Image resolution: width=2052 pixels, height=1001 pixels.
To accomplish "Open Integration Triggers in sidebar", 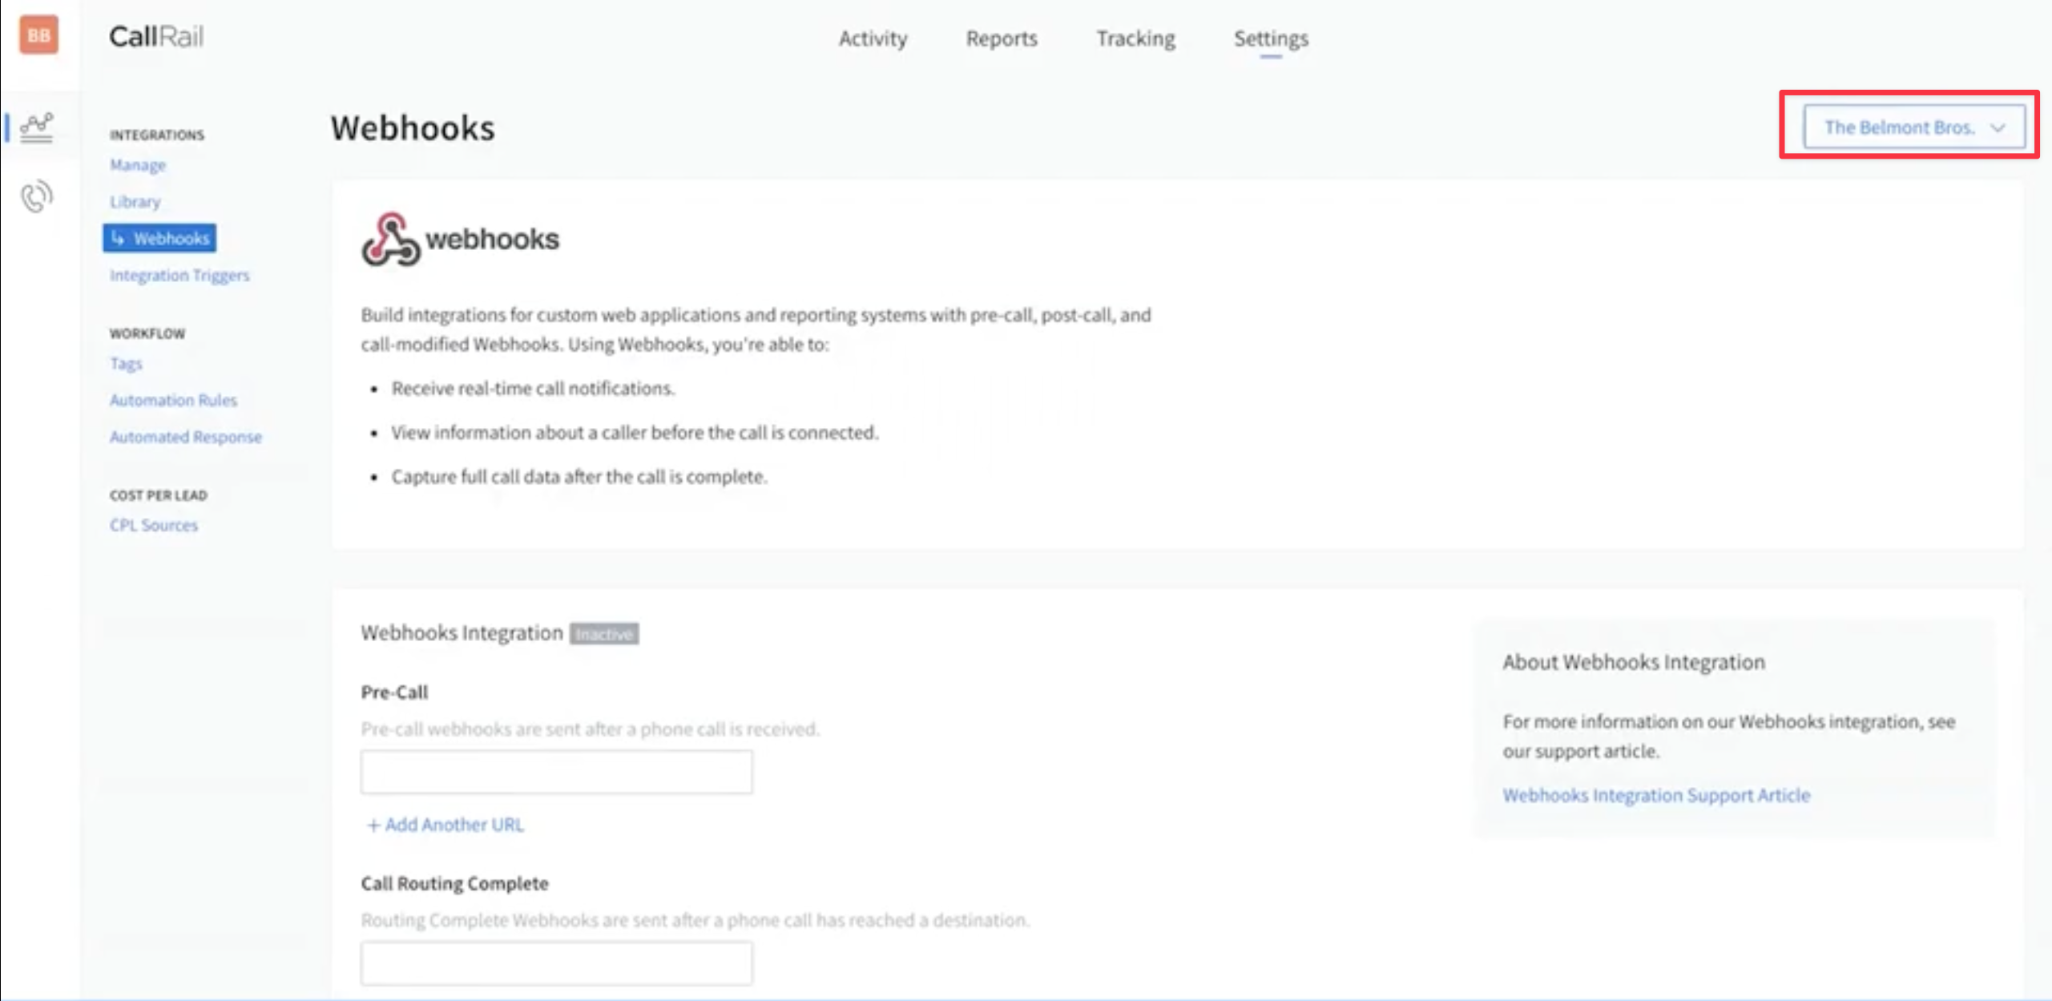I will (x=179, y=276).
